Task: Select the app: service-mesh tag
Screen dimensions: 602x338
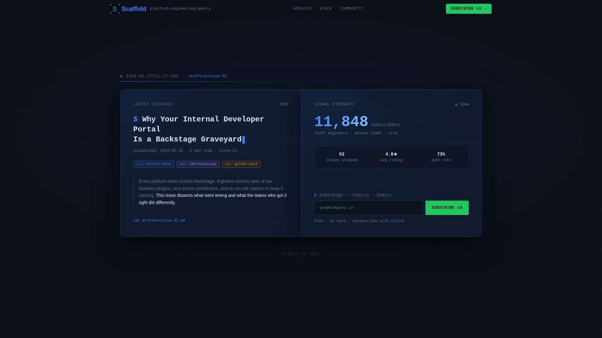Action: pyautogui.click(x=154, y=164)
